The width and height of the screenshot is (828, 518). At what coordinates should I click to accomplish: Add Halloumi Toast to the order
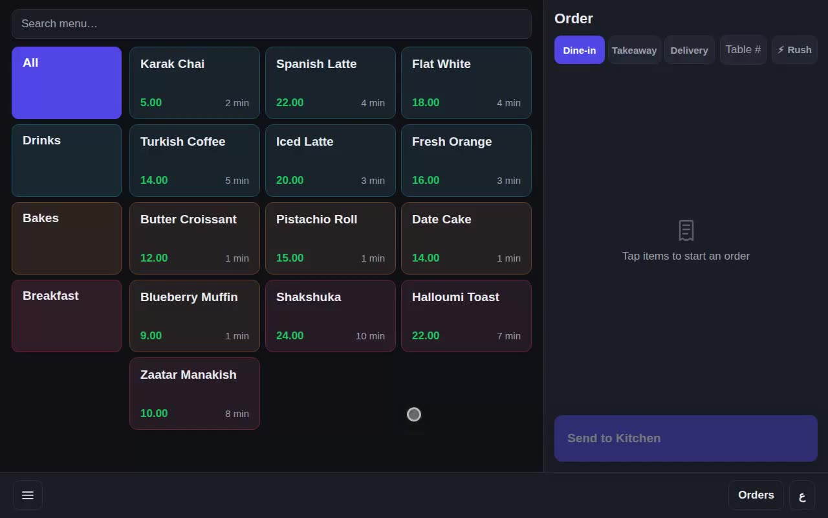tap(466, 316)
